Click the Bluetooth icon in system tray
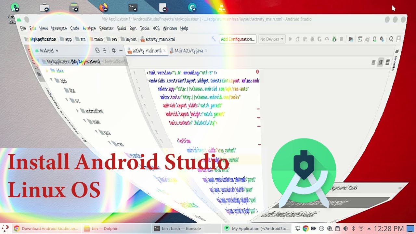 353,228
